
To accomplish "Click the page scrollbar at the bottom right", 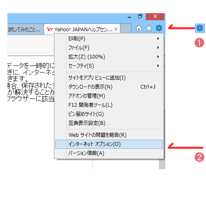I will [162, 164].
